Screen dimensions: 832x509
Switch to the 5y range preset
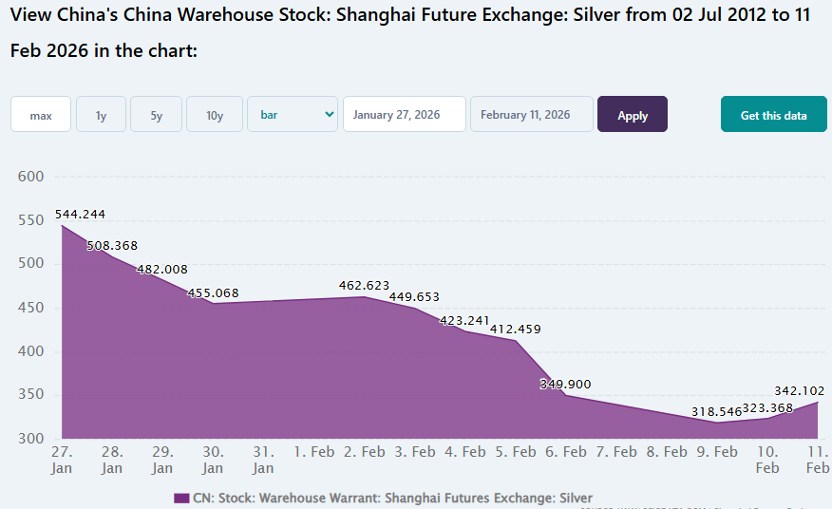pos(156,115)
